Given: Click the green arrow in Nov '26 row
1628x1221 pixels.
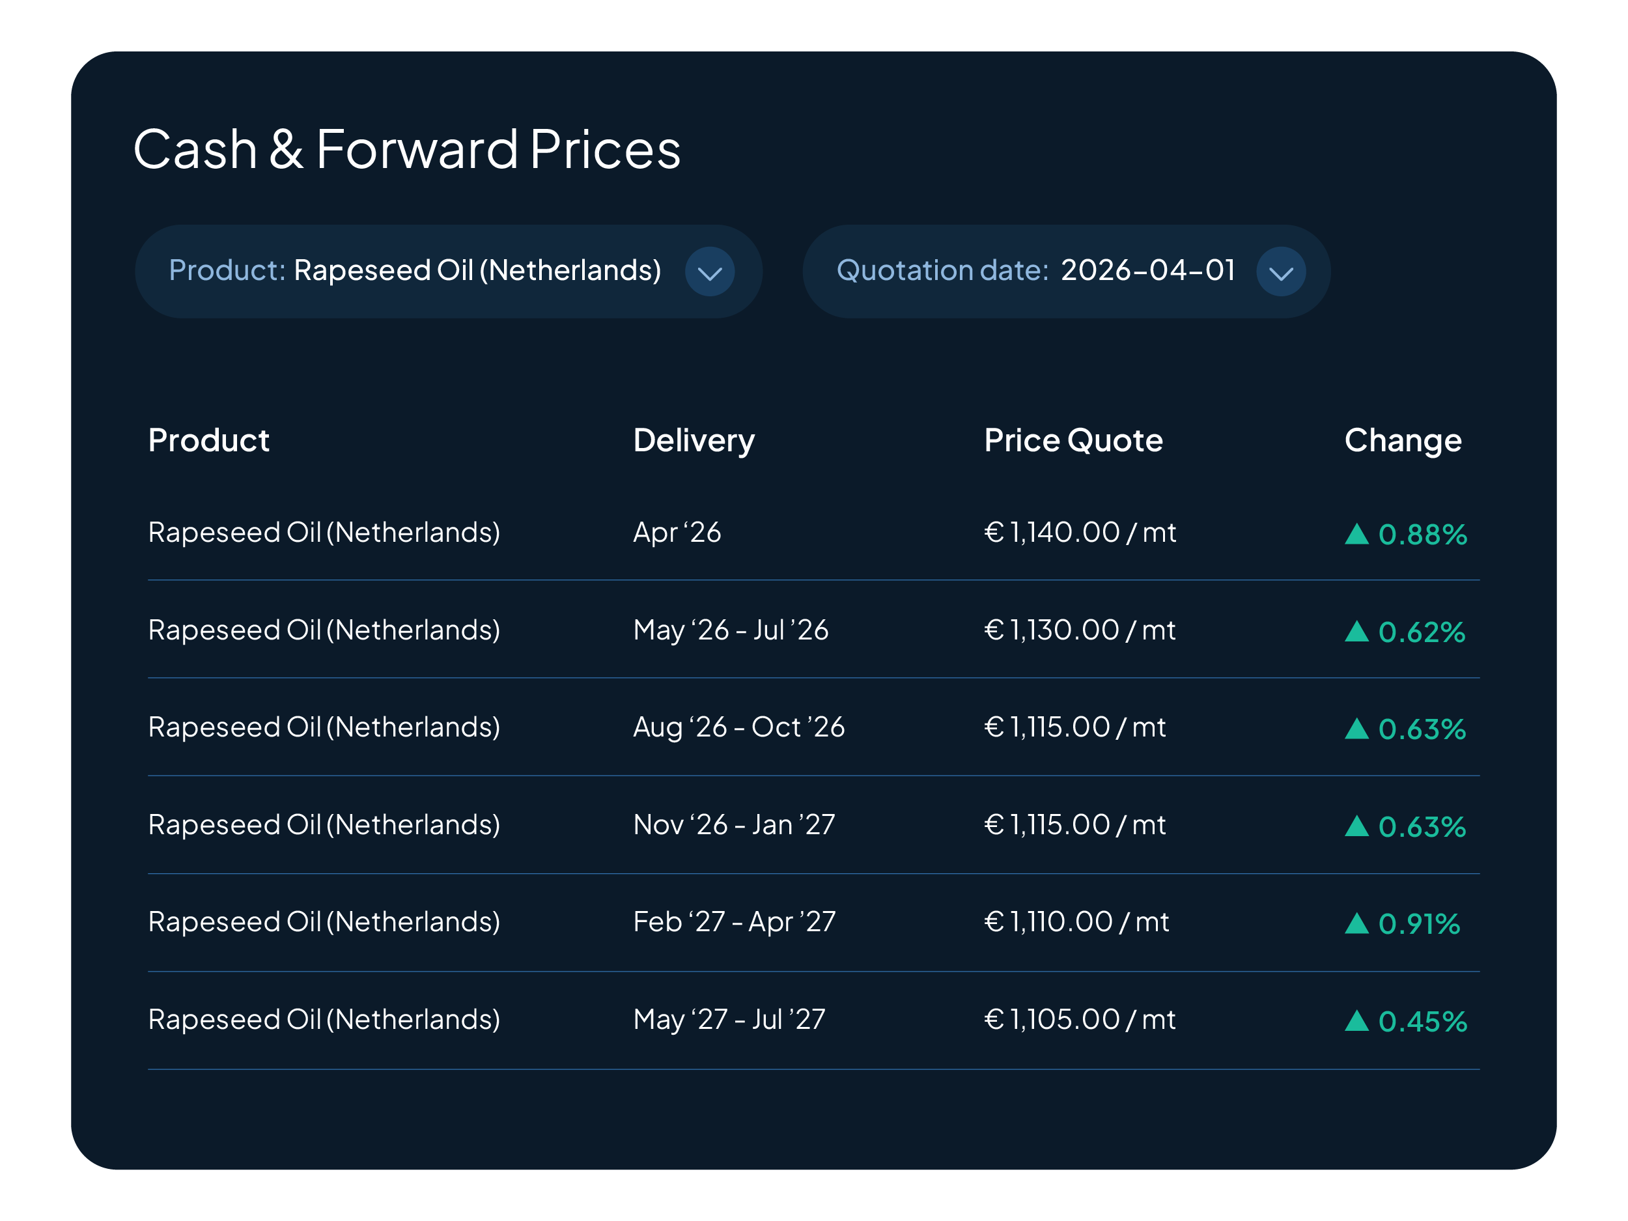Looking at the screenshot, I should click(x=1356, y=826).
